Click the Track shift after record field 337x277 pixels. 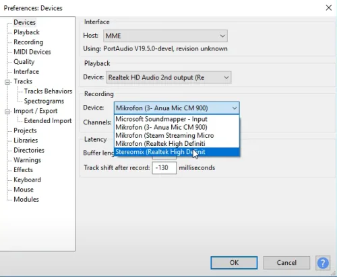[x=164, y=167]
